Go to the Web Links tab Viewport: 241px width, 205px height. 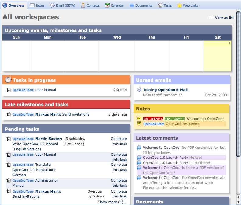[187, 5]
